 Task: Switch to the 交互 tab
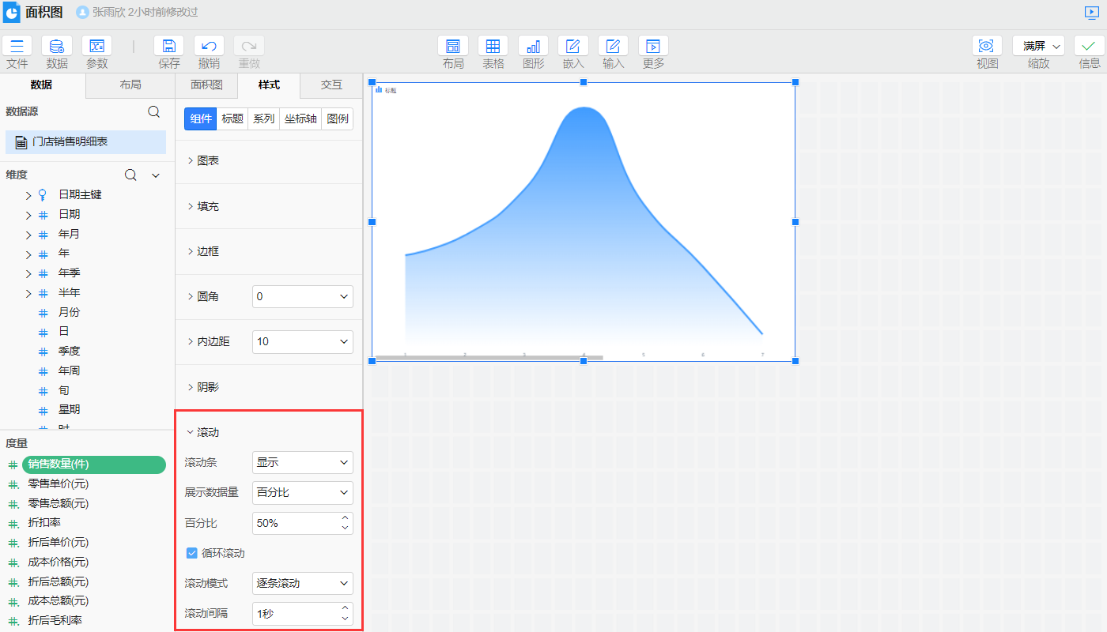point(331,85)
